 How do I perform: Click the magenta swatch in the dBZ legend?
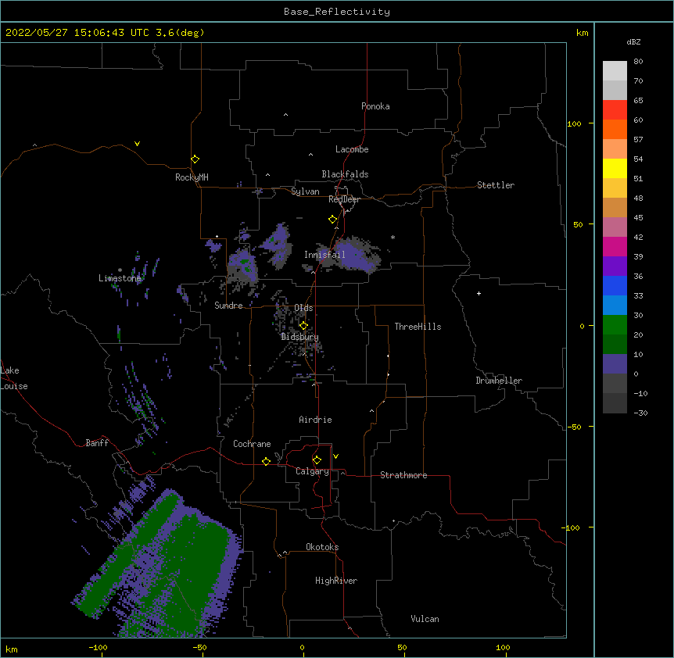(615, 246)
